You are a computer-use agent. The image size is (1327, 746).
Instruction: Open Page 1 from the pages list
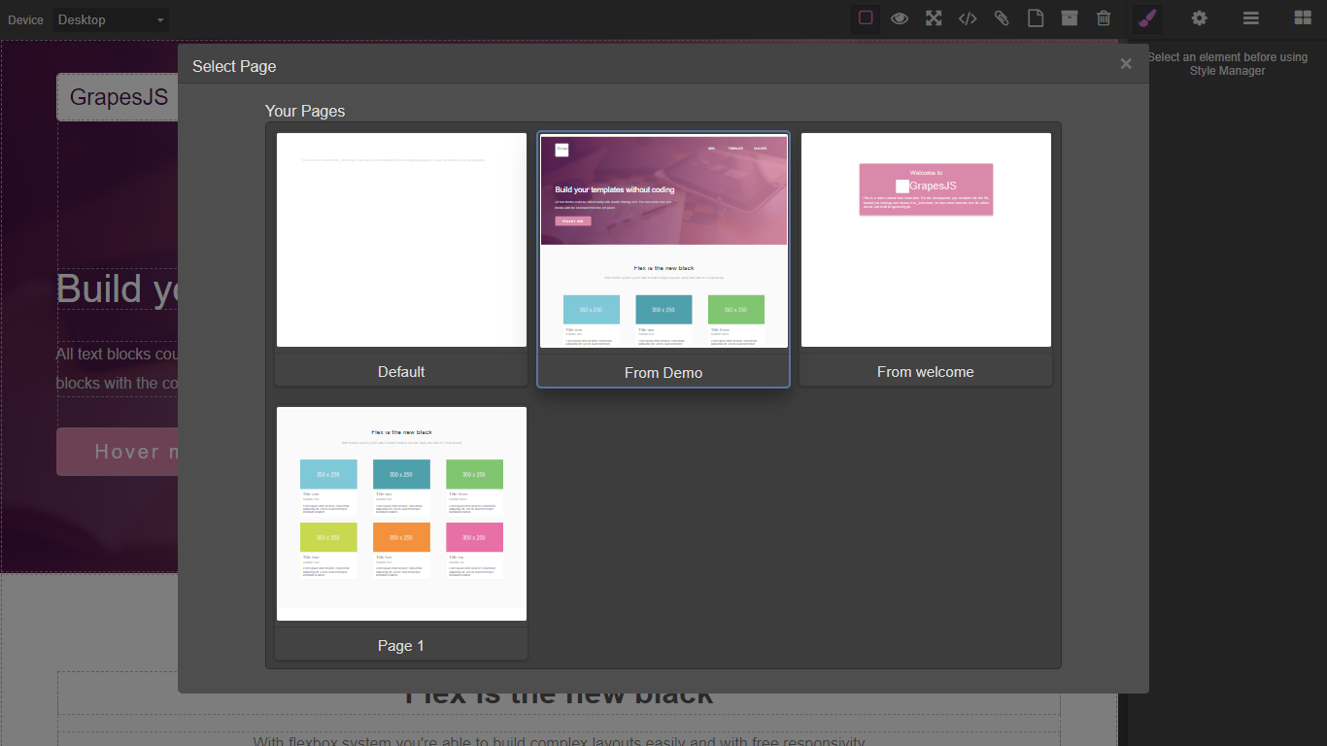tap(400, 513)
